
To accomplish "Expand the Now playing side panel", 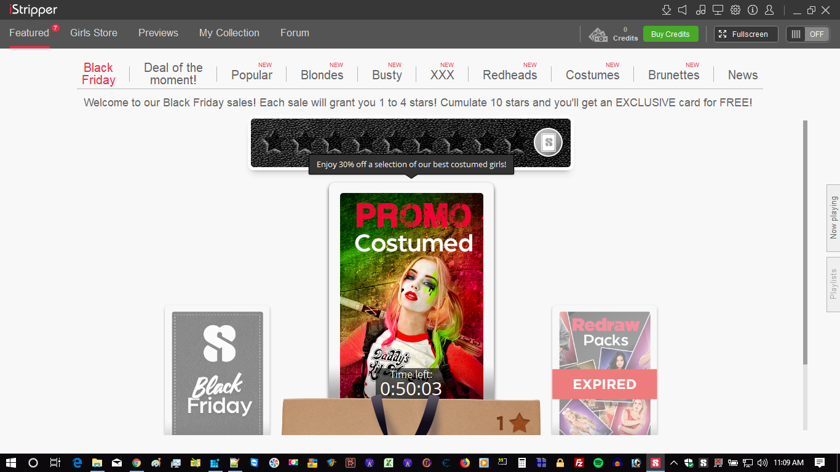I will 833,218.
